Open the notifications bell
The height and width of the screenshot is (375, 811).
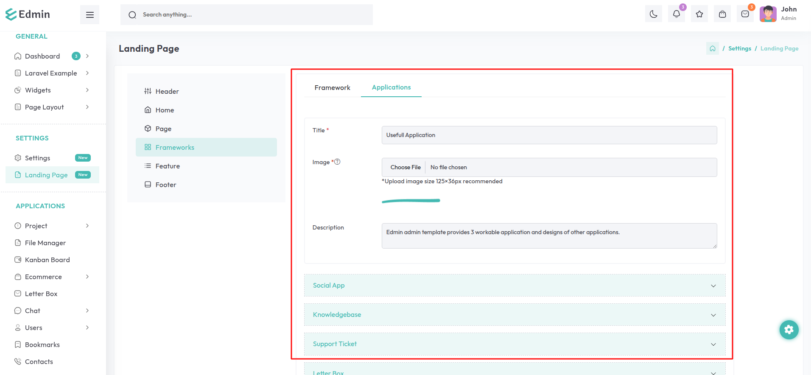tap(676, 14)
